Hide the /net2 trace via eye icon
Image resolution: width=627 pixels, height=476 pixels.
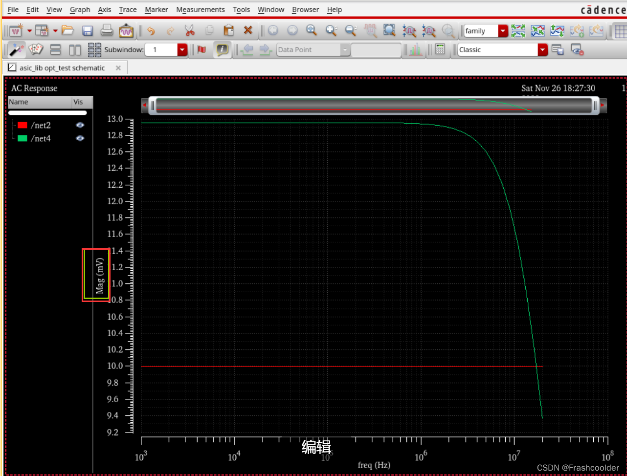coord(80,125)
